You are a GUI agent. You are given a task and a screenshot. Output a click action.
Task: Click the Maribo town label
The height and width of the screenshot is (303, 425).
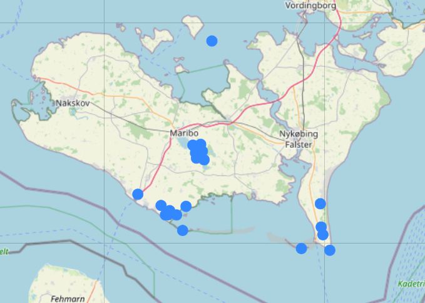(183, 133)
